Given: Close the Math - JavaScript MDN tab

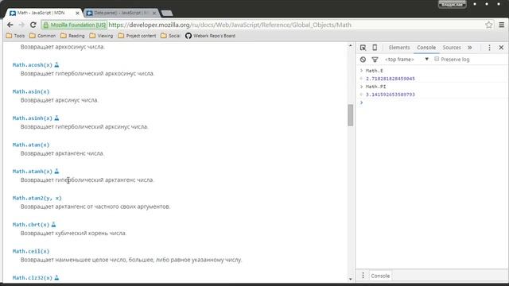Looking at the screenshot, I should click(77, 14).
